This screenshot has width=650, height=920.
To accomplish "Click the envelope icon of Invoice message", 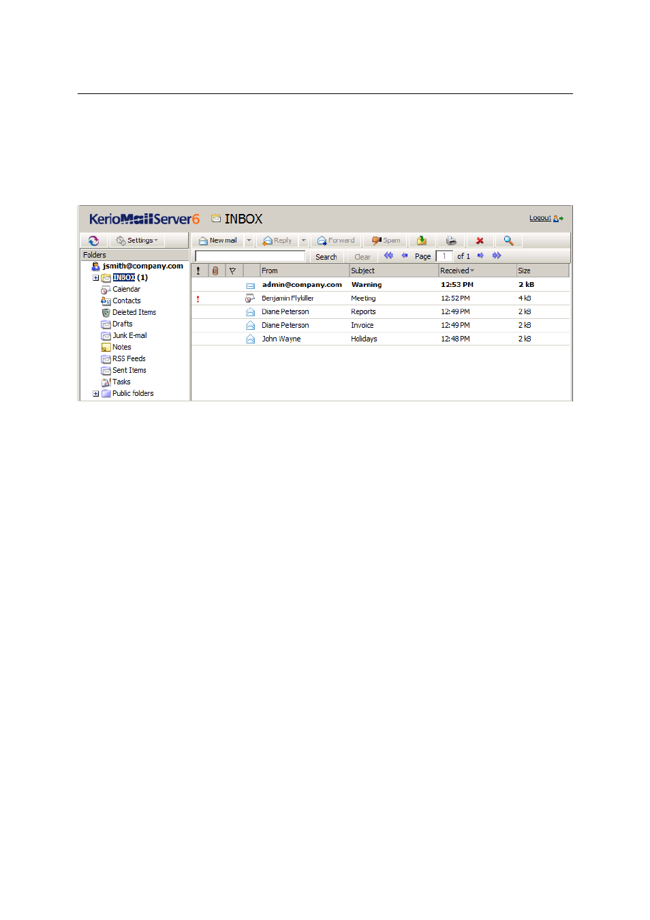I will pos(250,326).
